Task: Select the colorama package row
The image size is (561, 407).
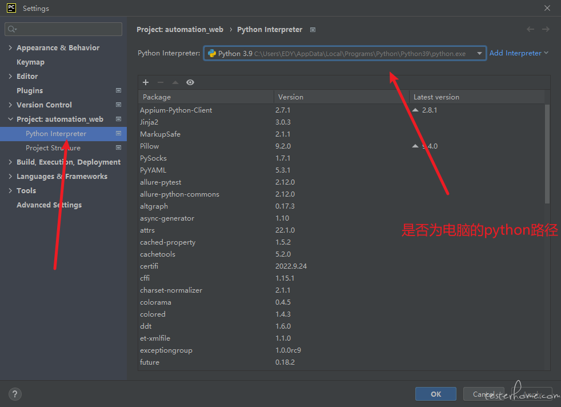Action: [x=342, y=302]
